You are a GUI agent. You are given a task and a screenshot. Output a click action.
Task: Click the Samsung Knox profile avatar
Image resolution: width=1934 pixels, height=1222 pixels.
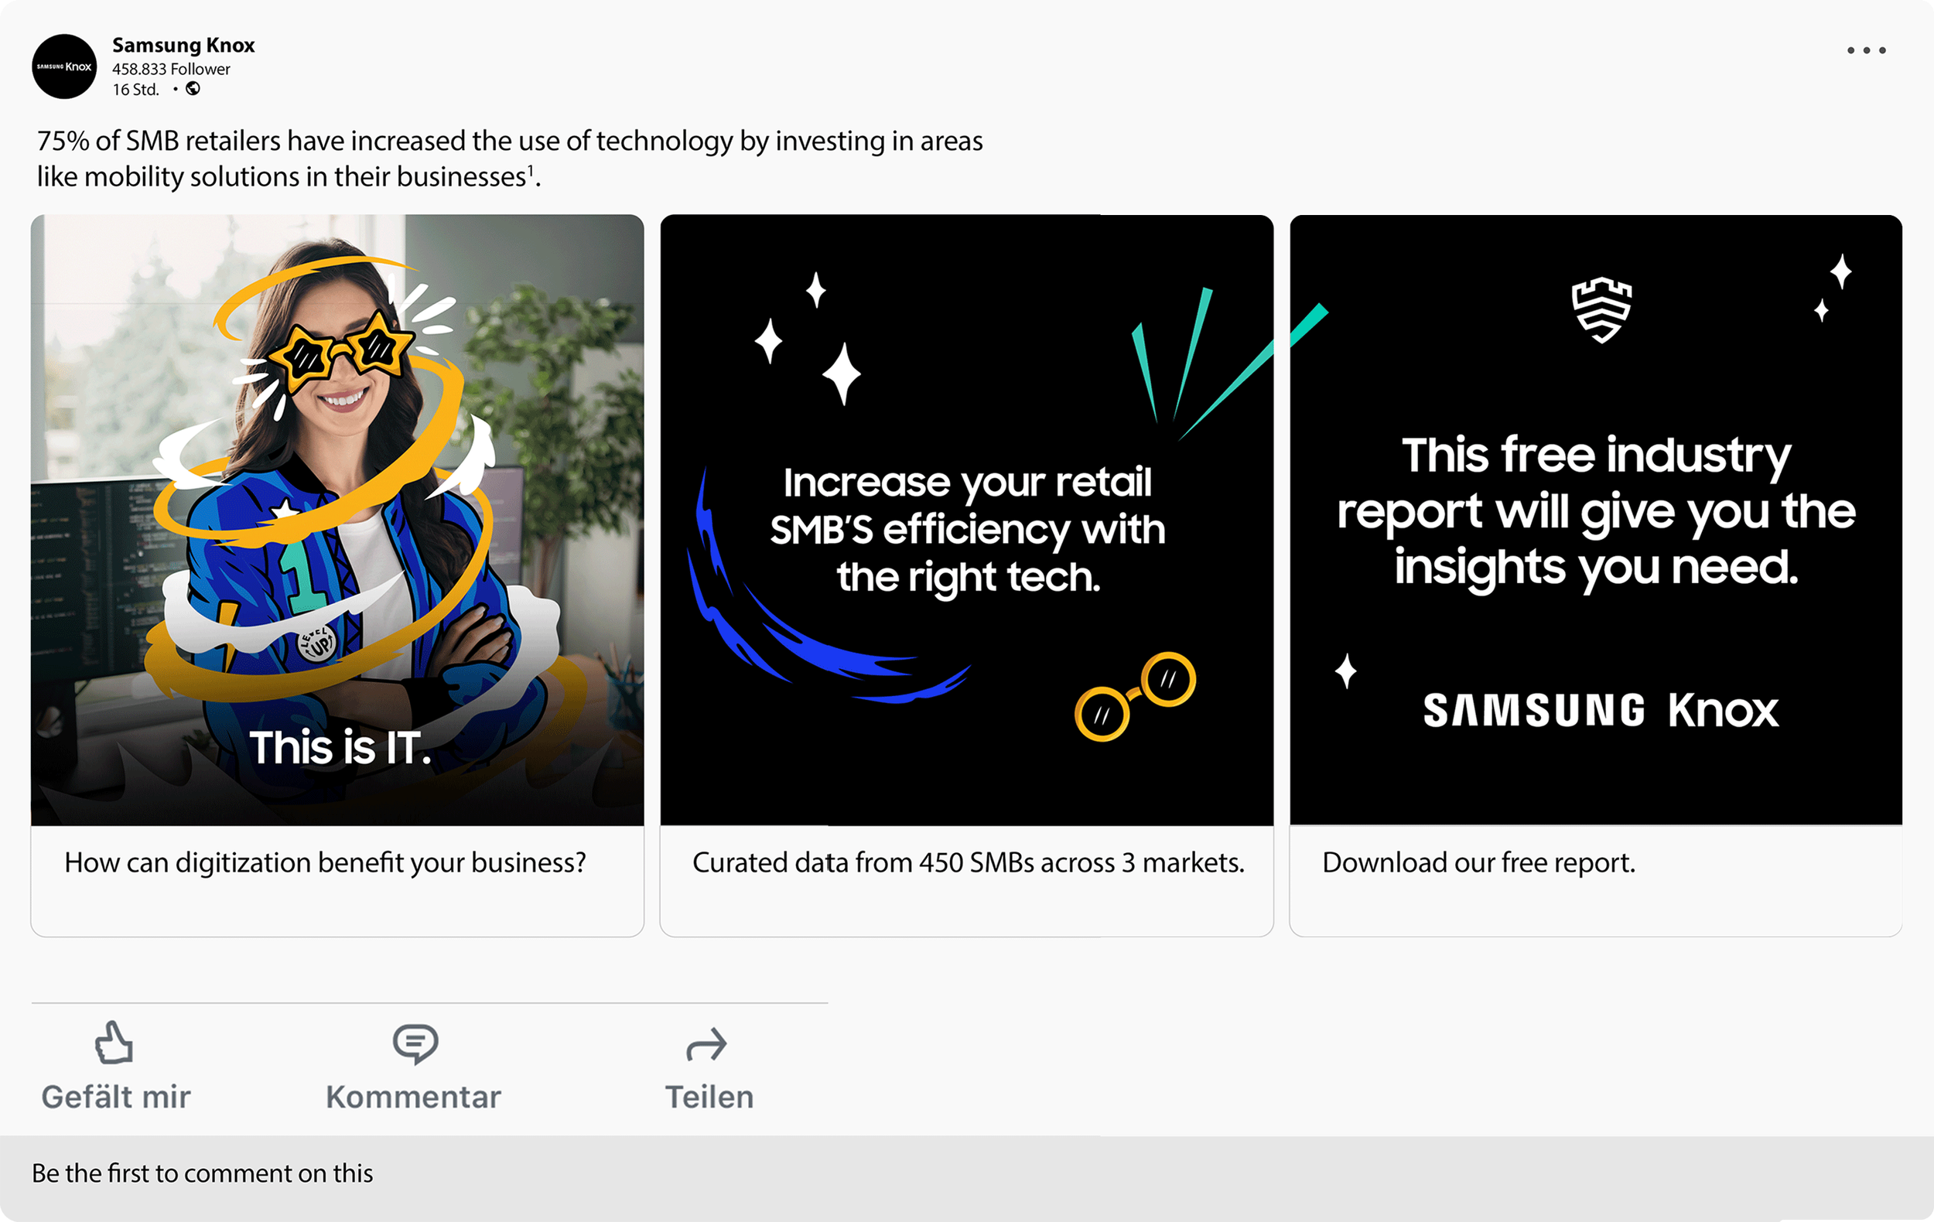pos(64,67)
